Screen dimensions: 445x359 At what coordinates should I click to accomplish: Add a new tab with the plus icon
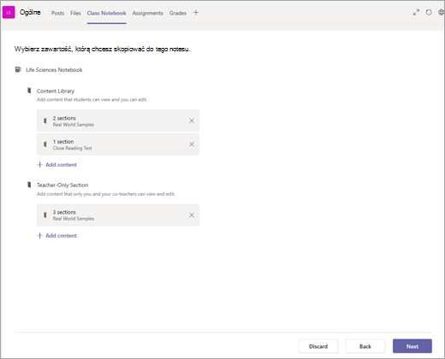(x=196, y=13)
